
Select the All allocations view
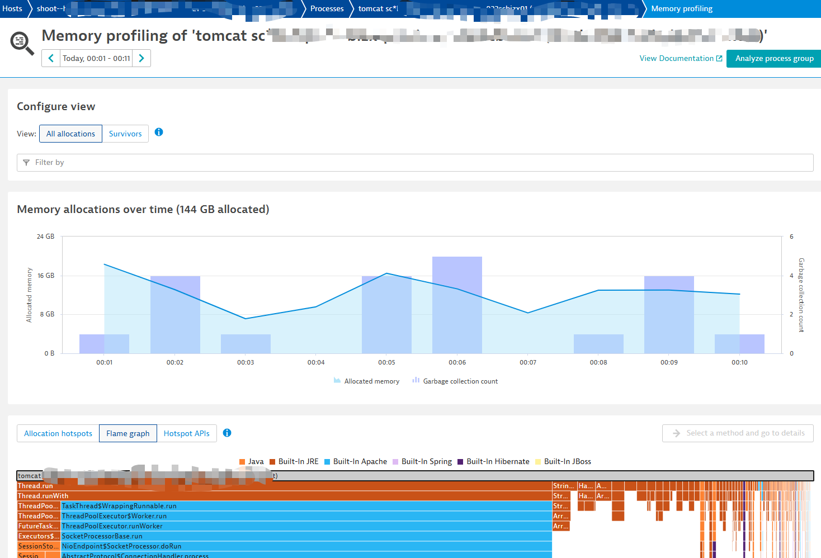coord(70,133)
